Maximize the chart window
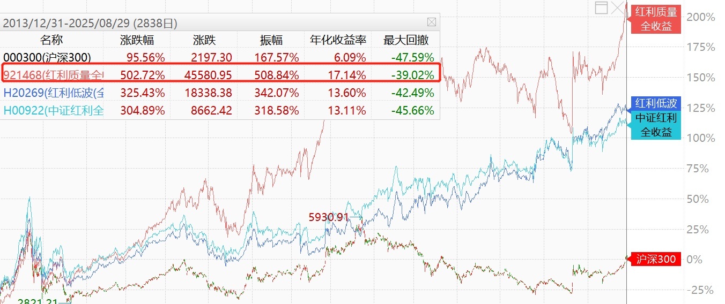The image size is (725, 304). click(602, 8)
